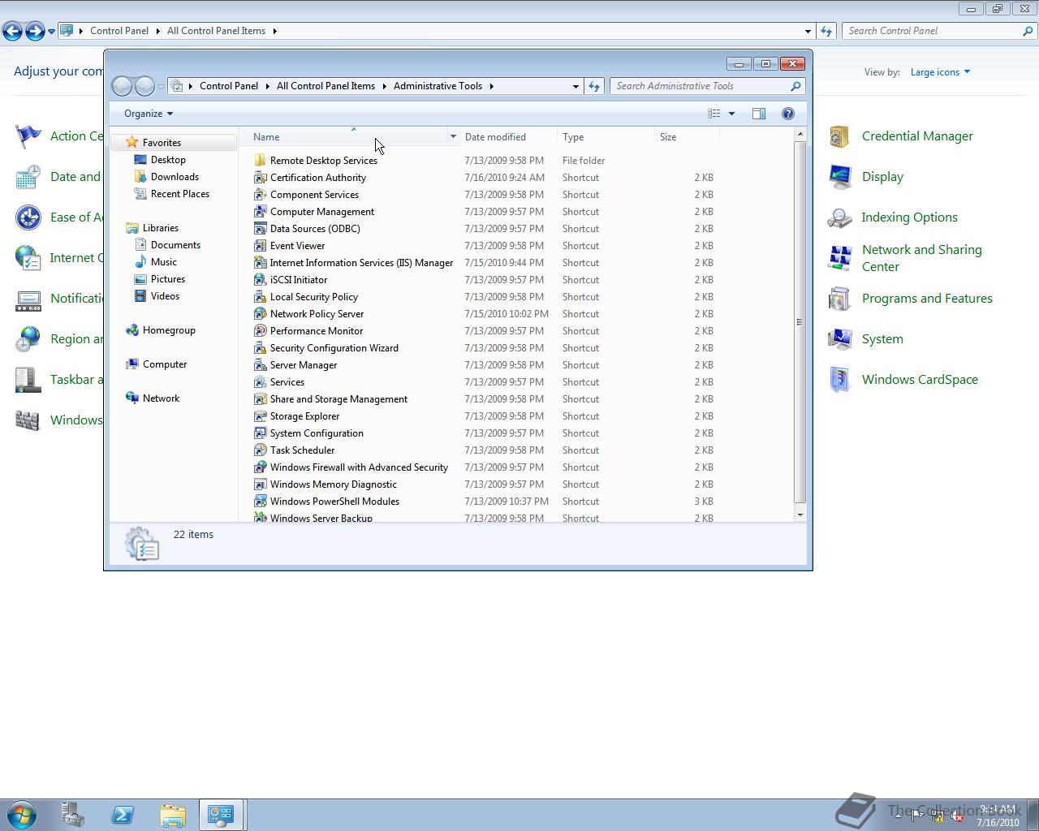Image resolution: width=1039 pixels, height=831 pixels.
Task: Select the Windows PowerShell Modules icon
Action: [x=260, y=502]
